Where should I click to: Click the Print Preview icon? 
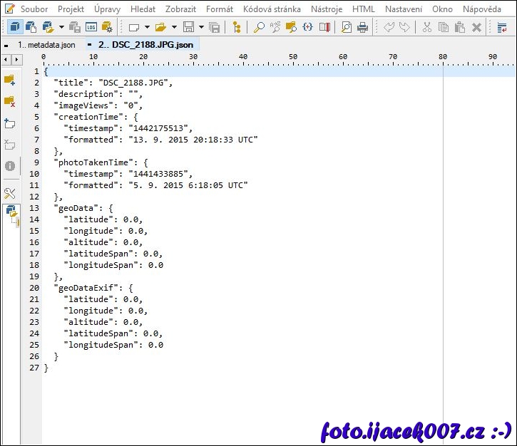(x=346, y=27)
